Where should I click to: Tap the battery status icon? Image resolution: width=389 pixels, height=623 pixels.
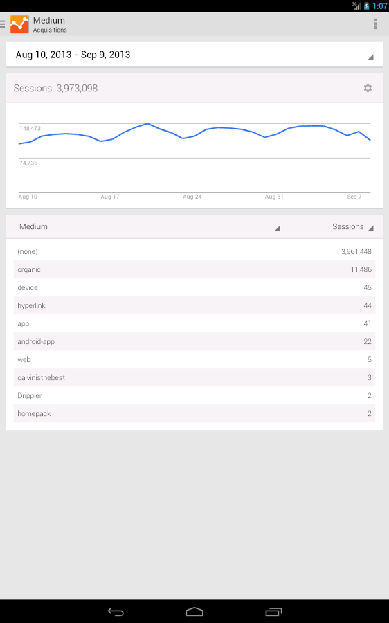tap(366, 6)
